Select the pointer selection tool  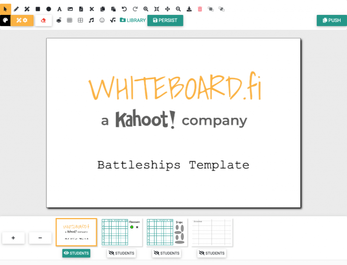(x=5, y=9)
